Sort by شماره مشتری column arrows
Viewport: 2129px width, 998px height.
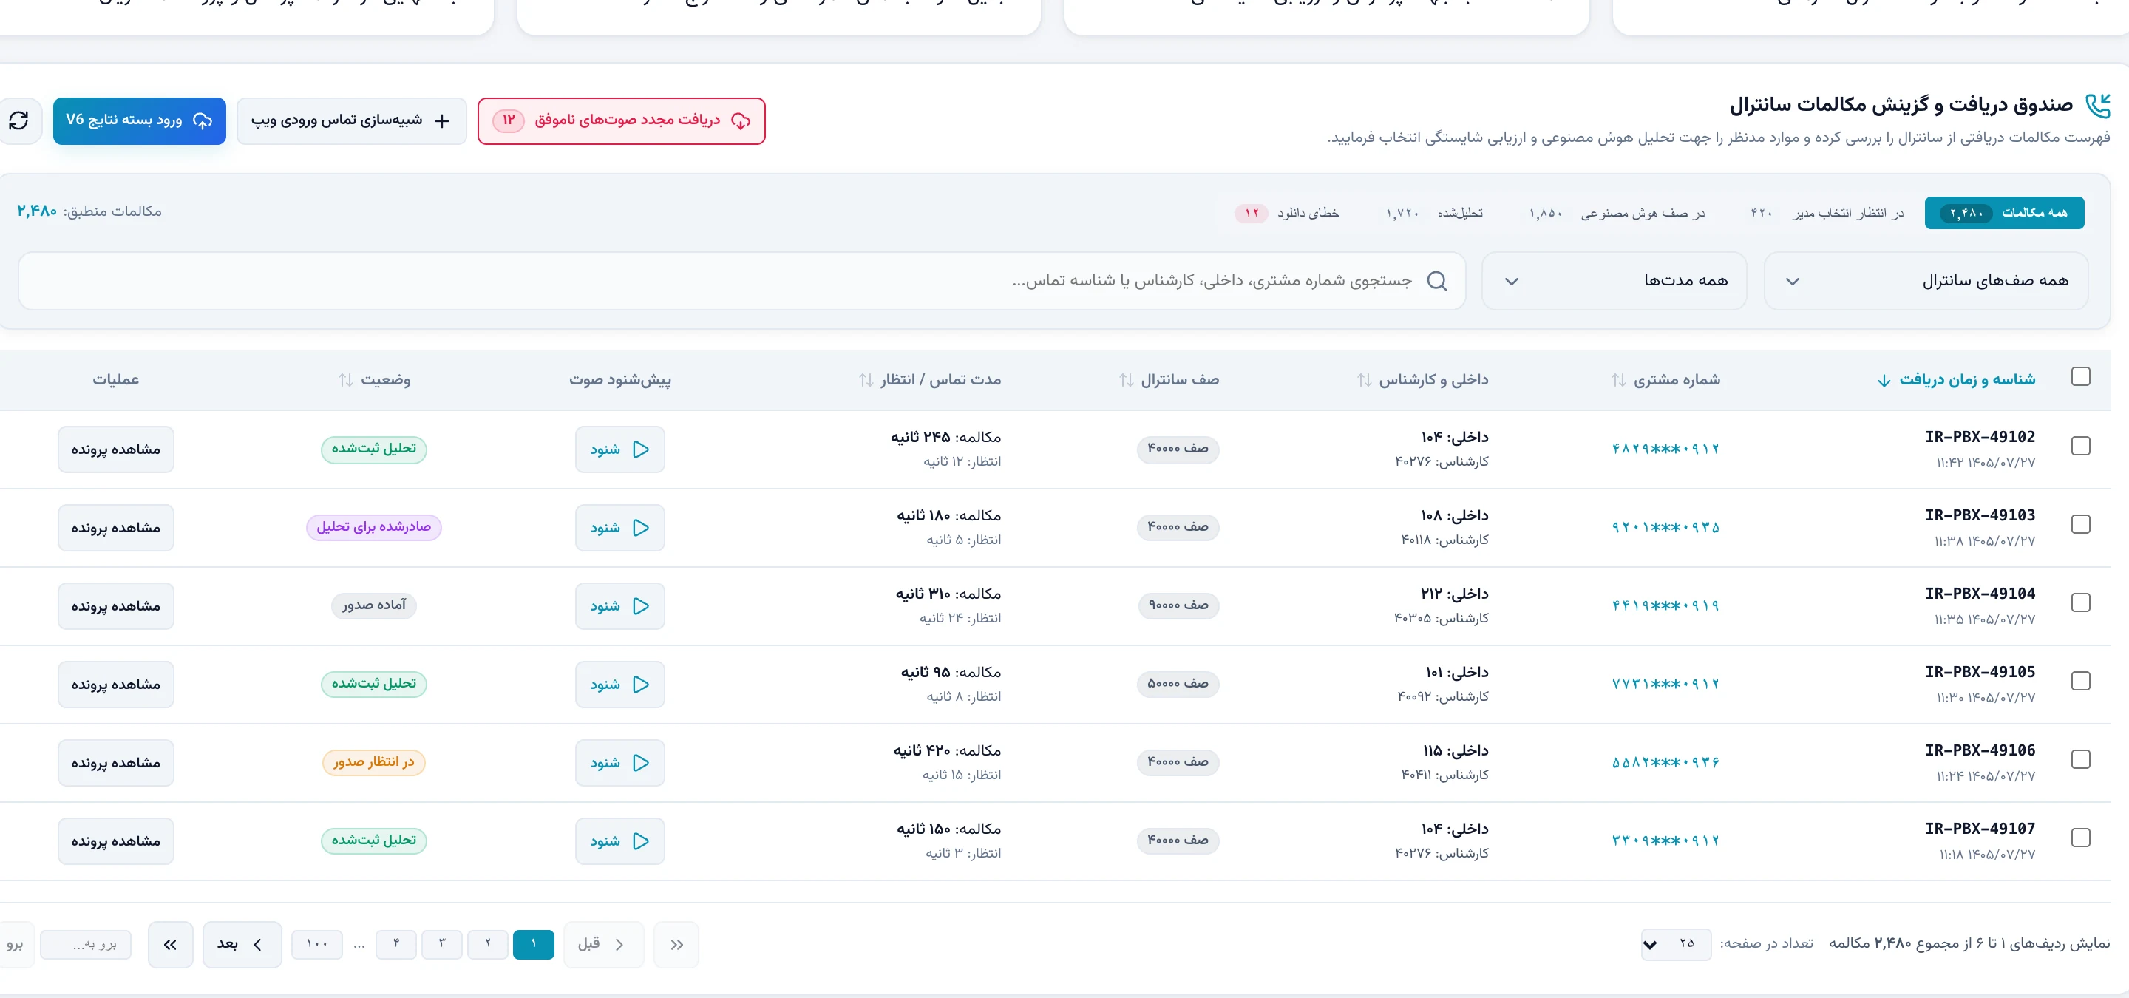pyautogui.click(x=1618, y=380)
